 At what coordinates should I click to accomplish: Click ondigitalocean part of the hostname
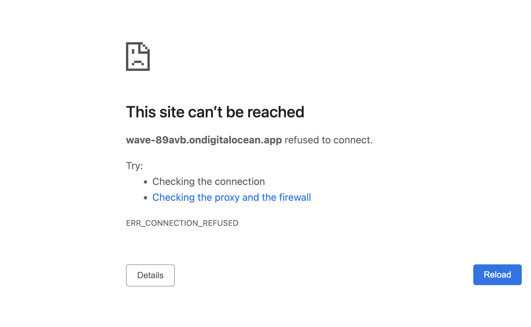225,140
